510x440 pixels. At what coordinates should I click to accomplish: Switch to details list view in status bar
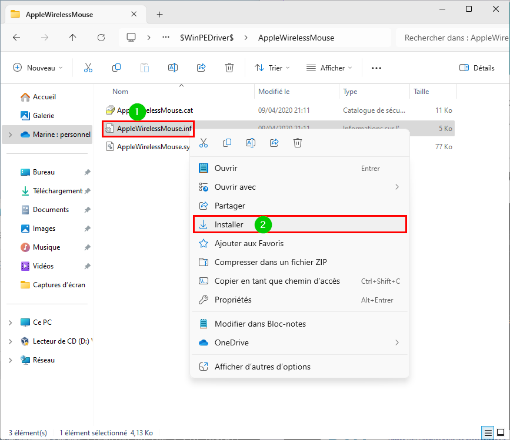coord(488,432)
